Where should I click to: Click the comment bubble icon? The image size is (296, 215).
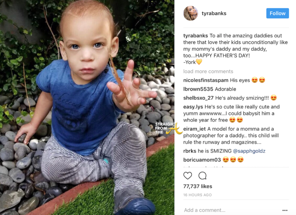pyautogui.click(x=202, y=176)
